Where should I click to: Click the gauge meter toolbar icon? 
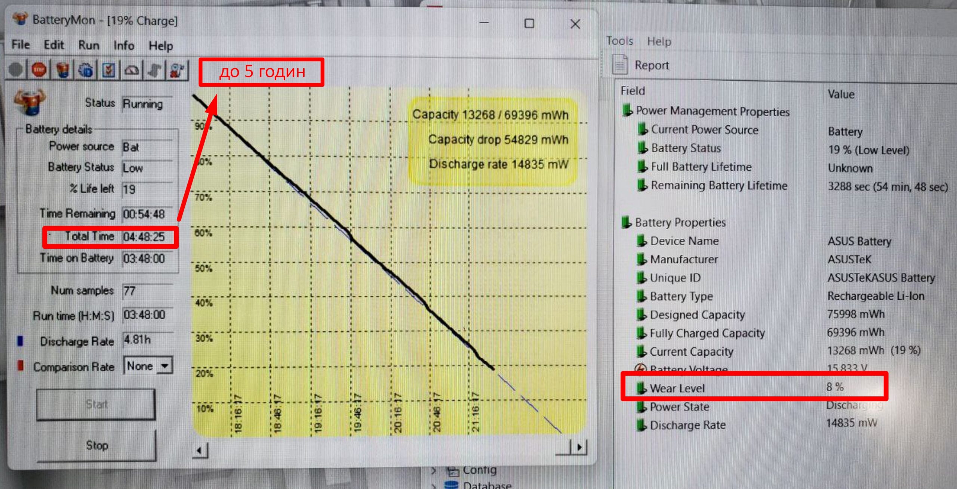131,70
